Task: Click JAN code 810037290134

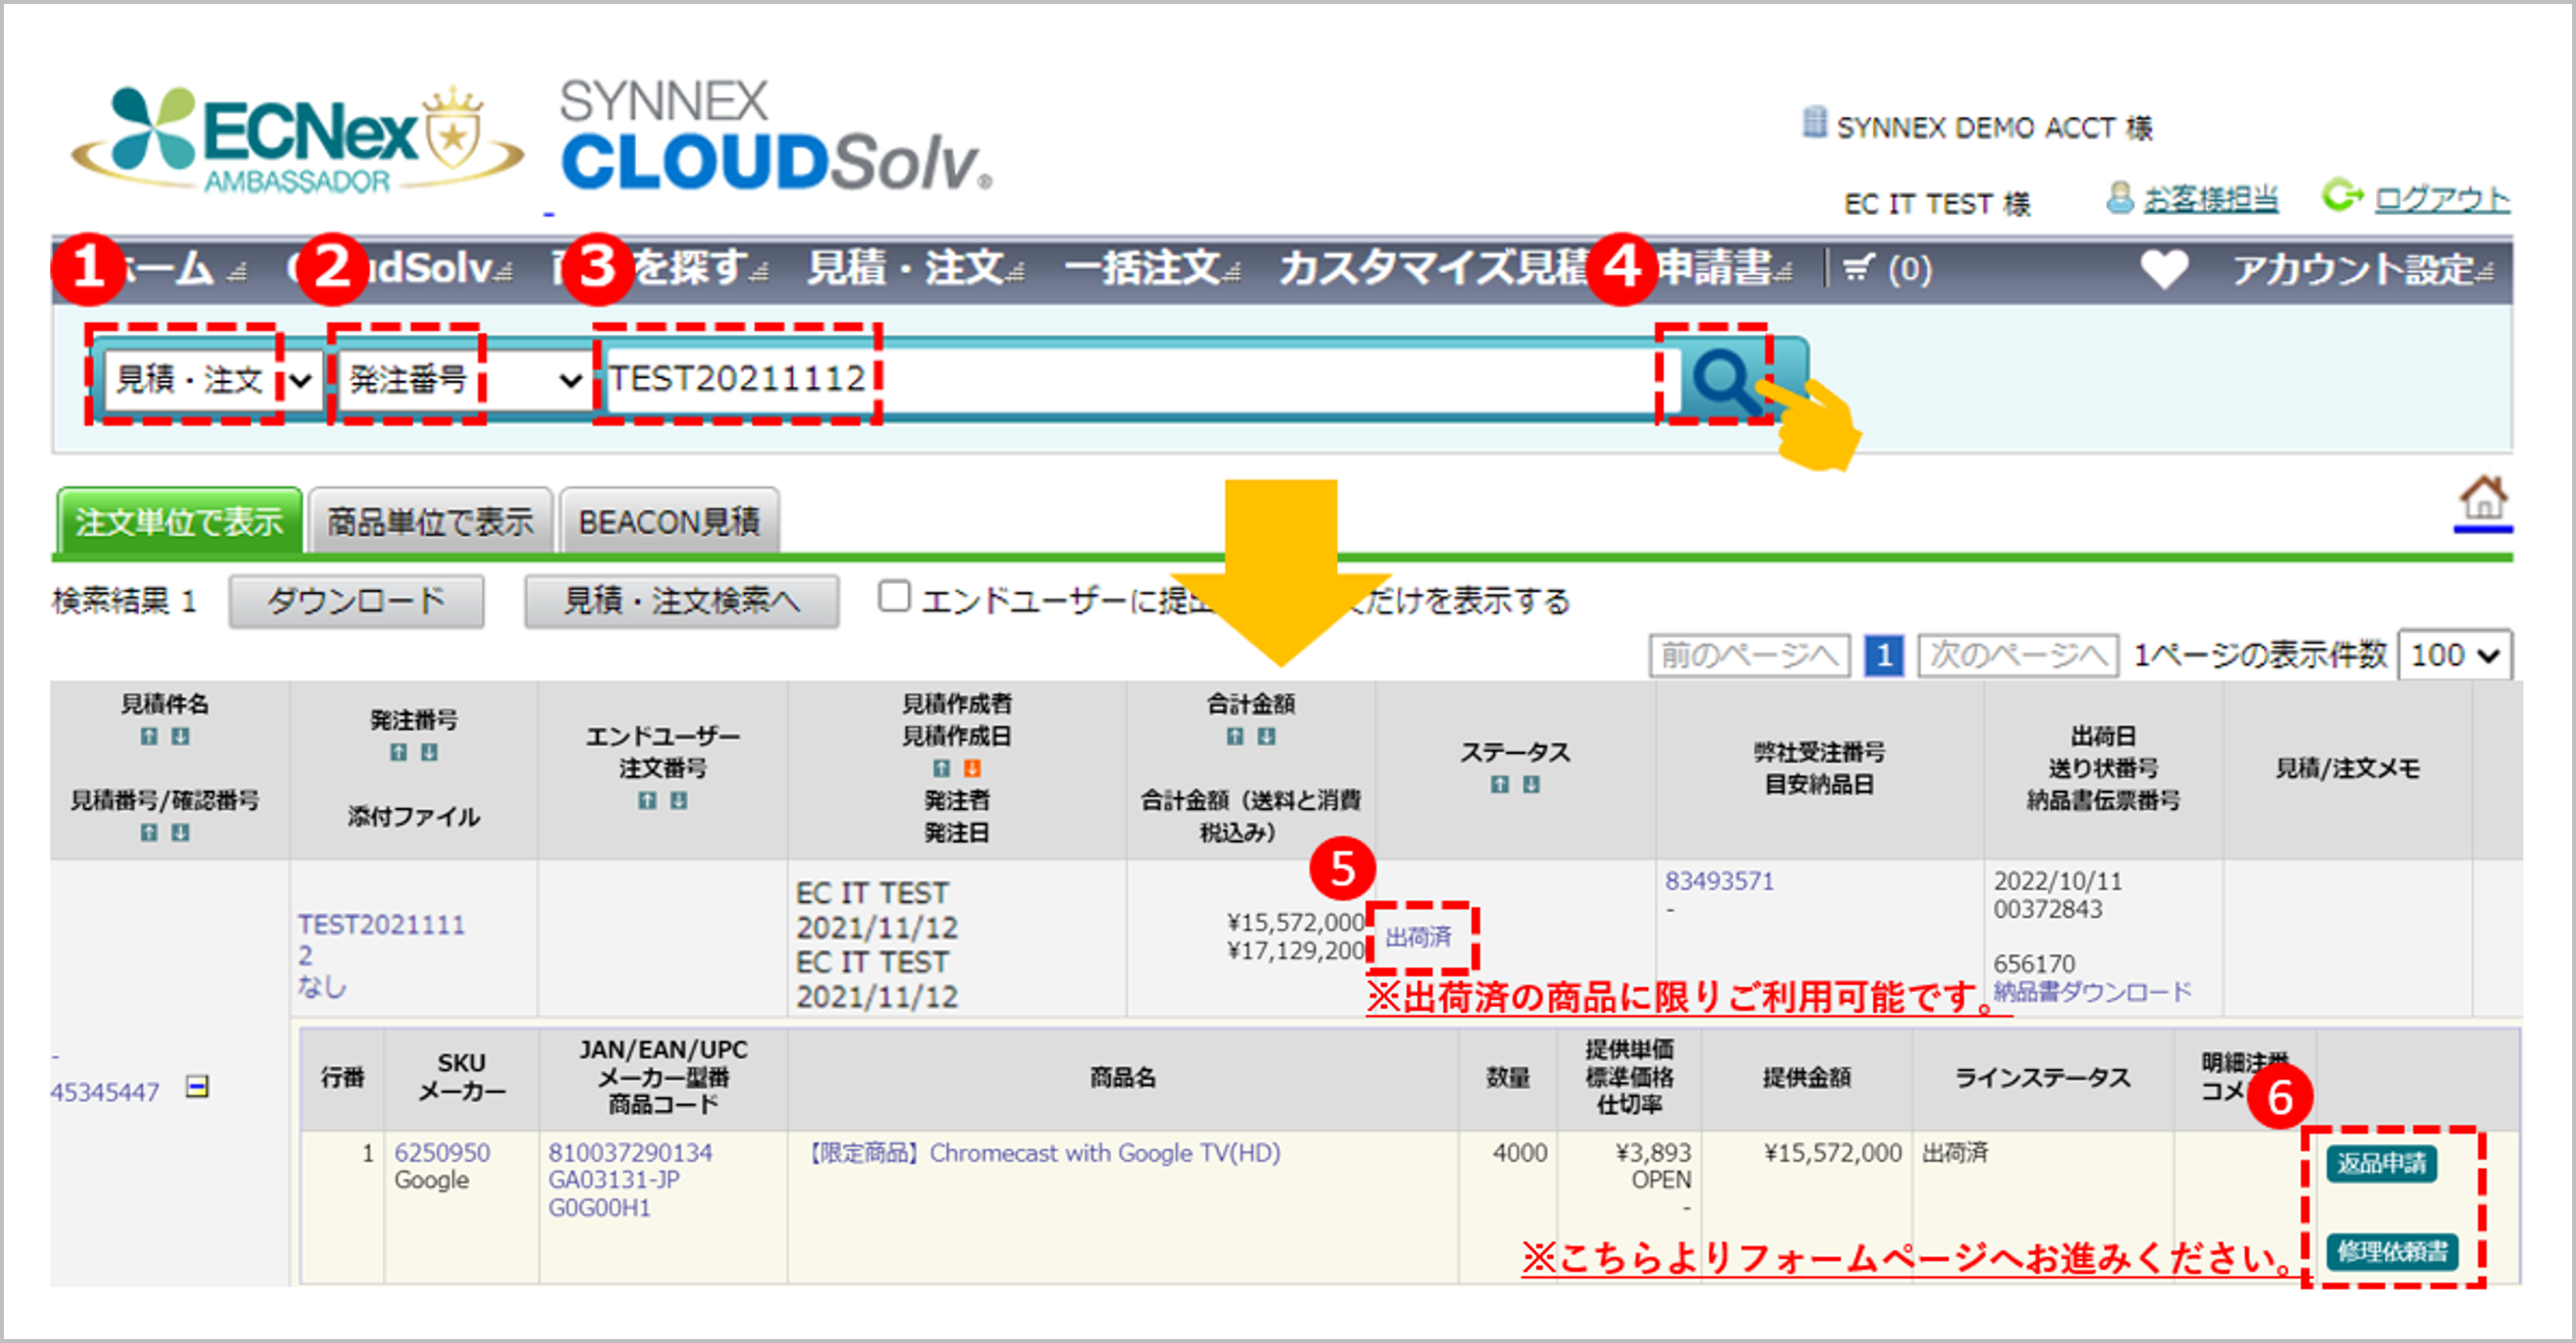Action: coord(630,1153)
